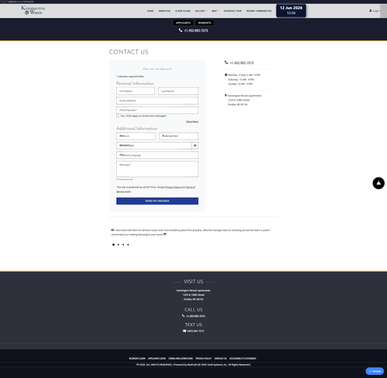Click the Show More link
The height and width of the screenshot is (378, 387).
point(192,122)
